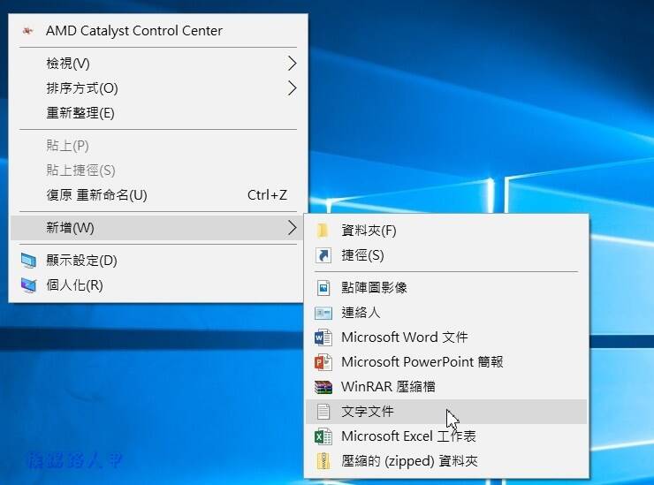Create a new 連絡人 contact
Screen dimensions: 654x485
446,313
